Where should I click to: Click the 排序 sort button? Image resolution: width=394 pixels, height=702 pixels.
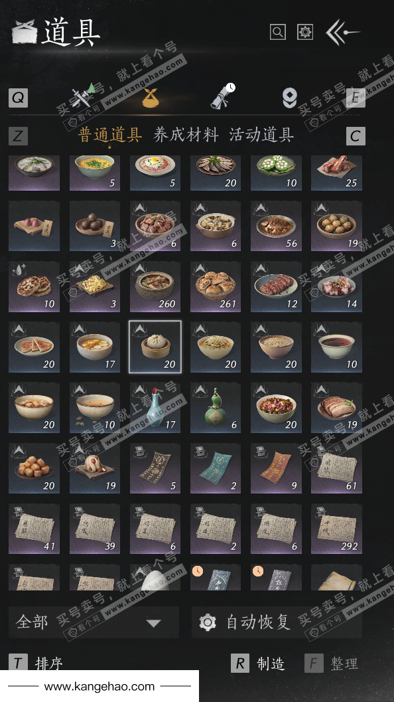click(x=36, y=663)
